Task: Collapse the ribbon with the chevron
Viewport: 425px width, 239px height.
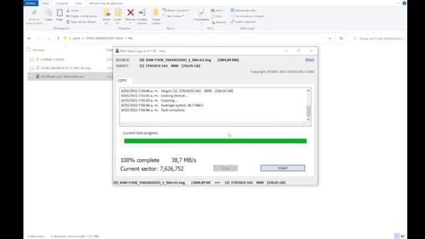Action: tap(398, 3)
